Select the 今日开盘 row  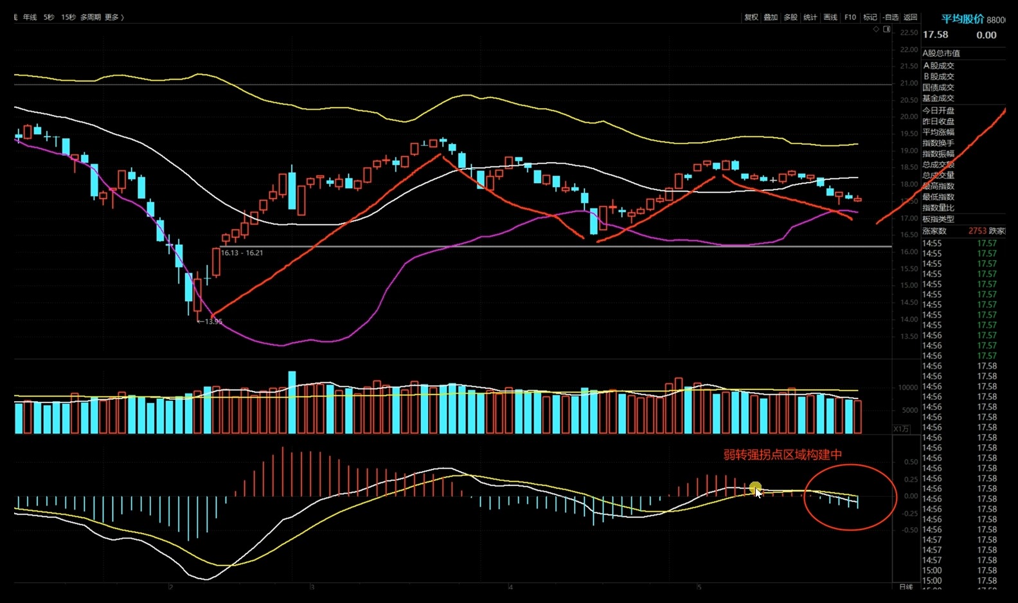point(938,111)
